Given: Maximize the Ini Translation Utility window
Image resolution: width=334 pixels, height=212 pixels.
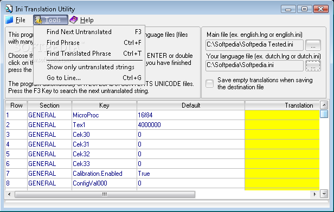Looking at the screenshot, I should (304, 9).
